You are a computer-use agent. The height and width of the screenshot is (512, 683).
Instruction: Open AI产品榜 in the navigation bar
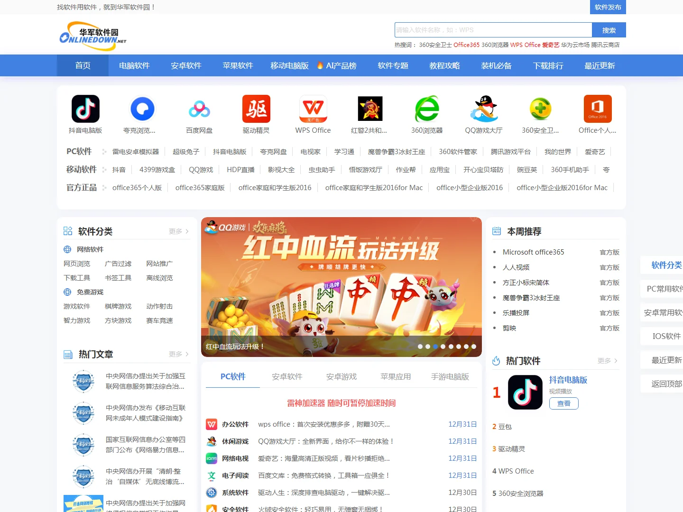point(341,65)
